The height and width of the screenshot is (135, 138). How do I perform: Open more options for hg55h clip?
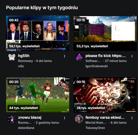(x=65, y=56)
